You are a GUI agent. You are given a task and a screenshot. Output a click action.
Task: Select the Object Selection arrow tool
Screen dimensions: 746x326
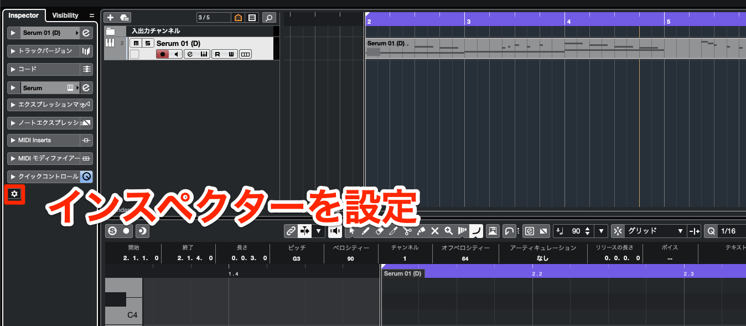tap(352, 231)
